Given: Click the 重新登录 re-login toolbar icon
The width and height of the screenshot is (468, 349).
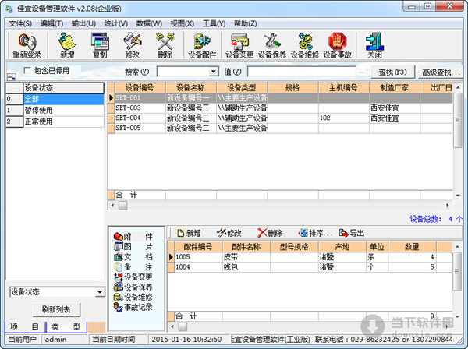Looking at the screenshot, I should click(27, 45).
